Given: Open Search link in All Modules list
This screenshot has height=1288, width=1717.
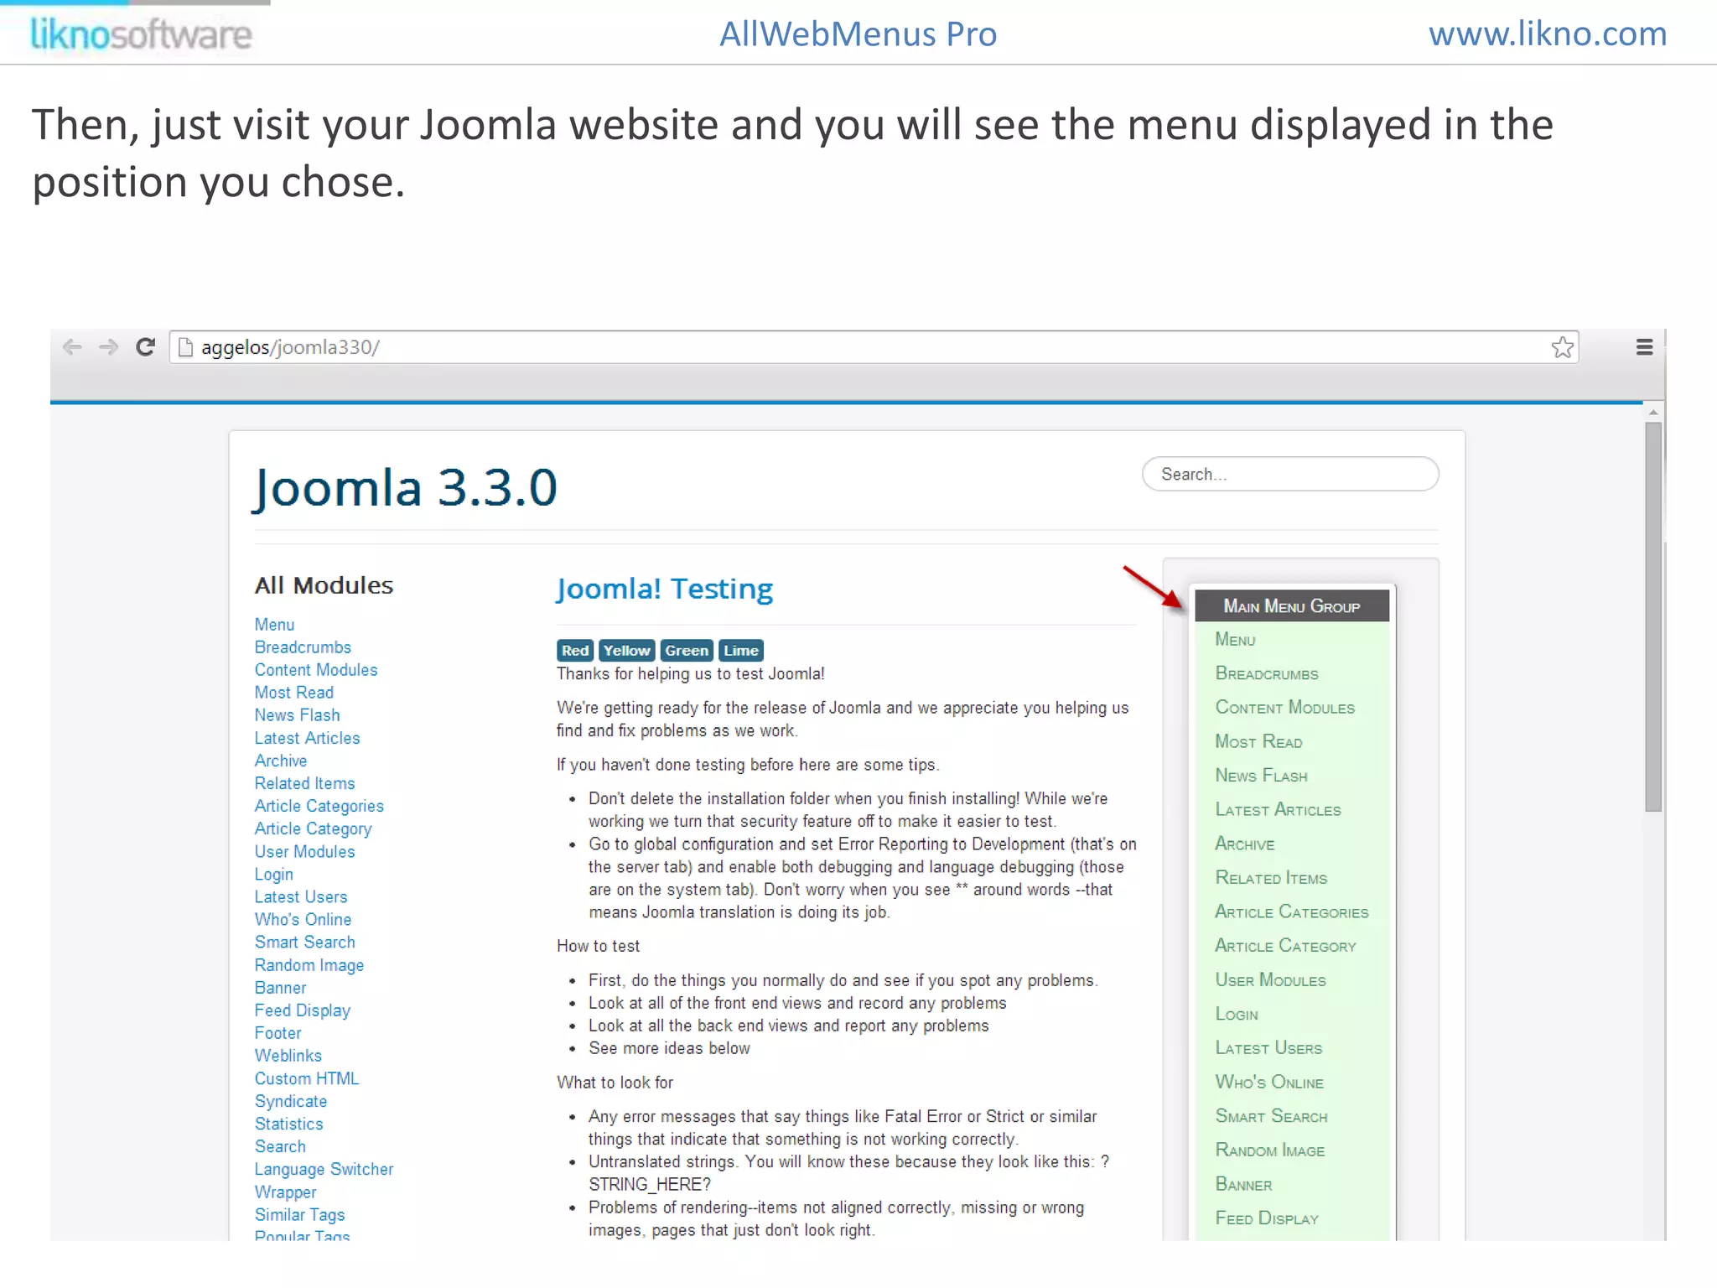Looking at the screenshot, I should 280,1146.
